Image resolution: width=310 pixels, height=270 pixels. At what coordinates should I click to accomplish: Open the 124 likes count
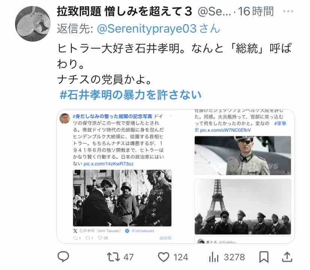click(x=181, y=257)
